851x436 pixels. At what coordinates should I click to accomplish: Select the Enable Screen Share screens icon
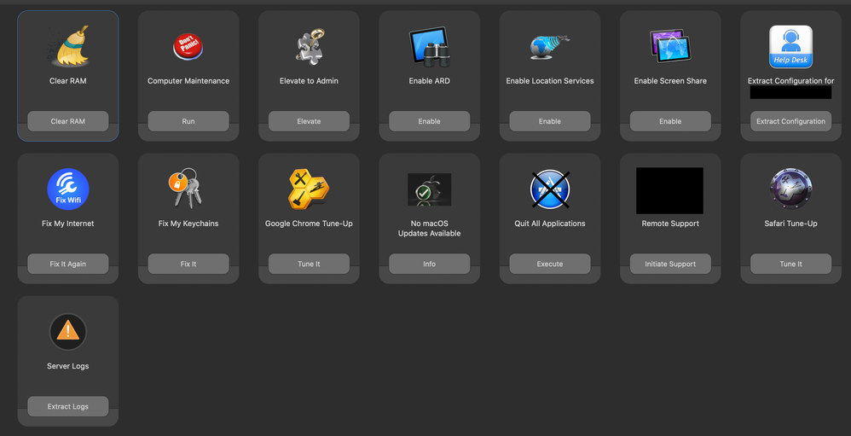click(x=669, y=46)
